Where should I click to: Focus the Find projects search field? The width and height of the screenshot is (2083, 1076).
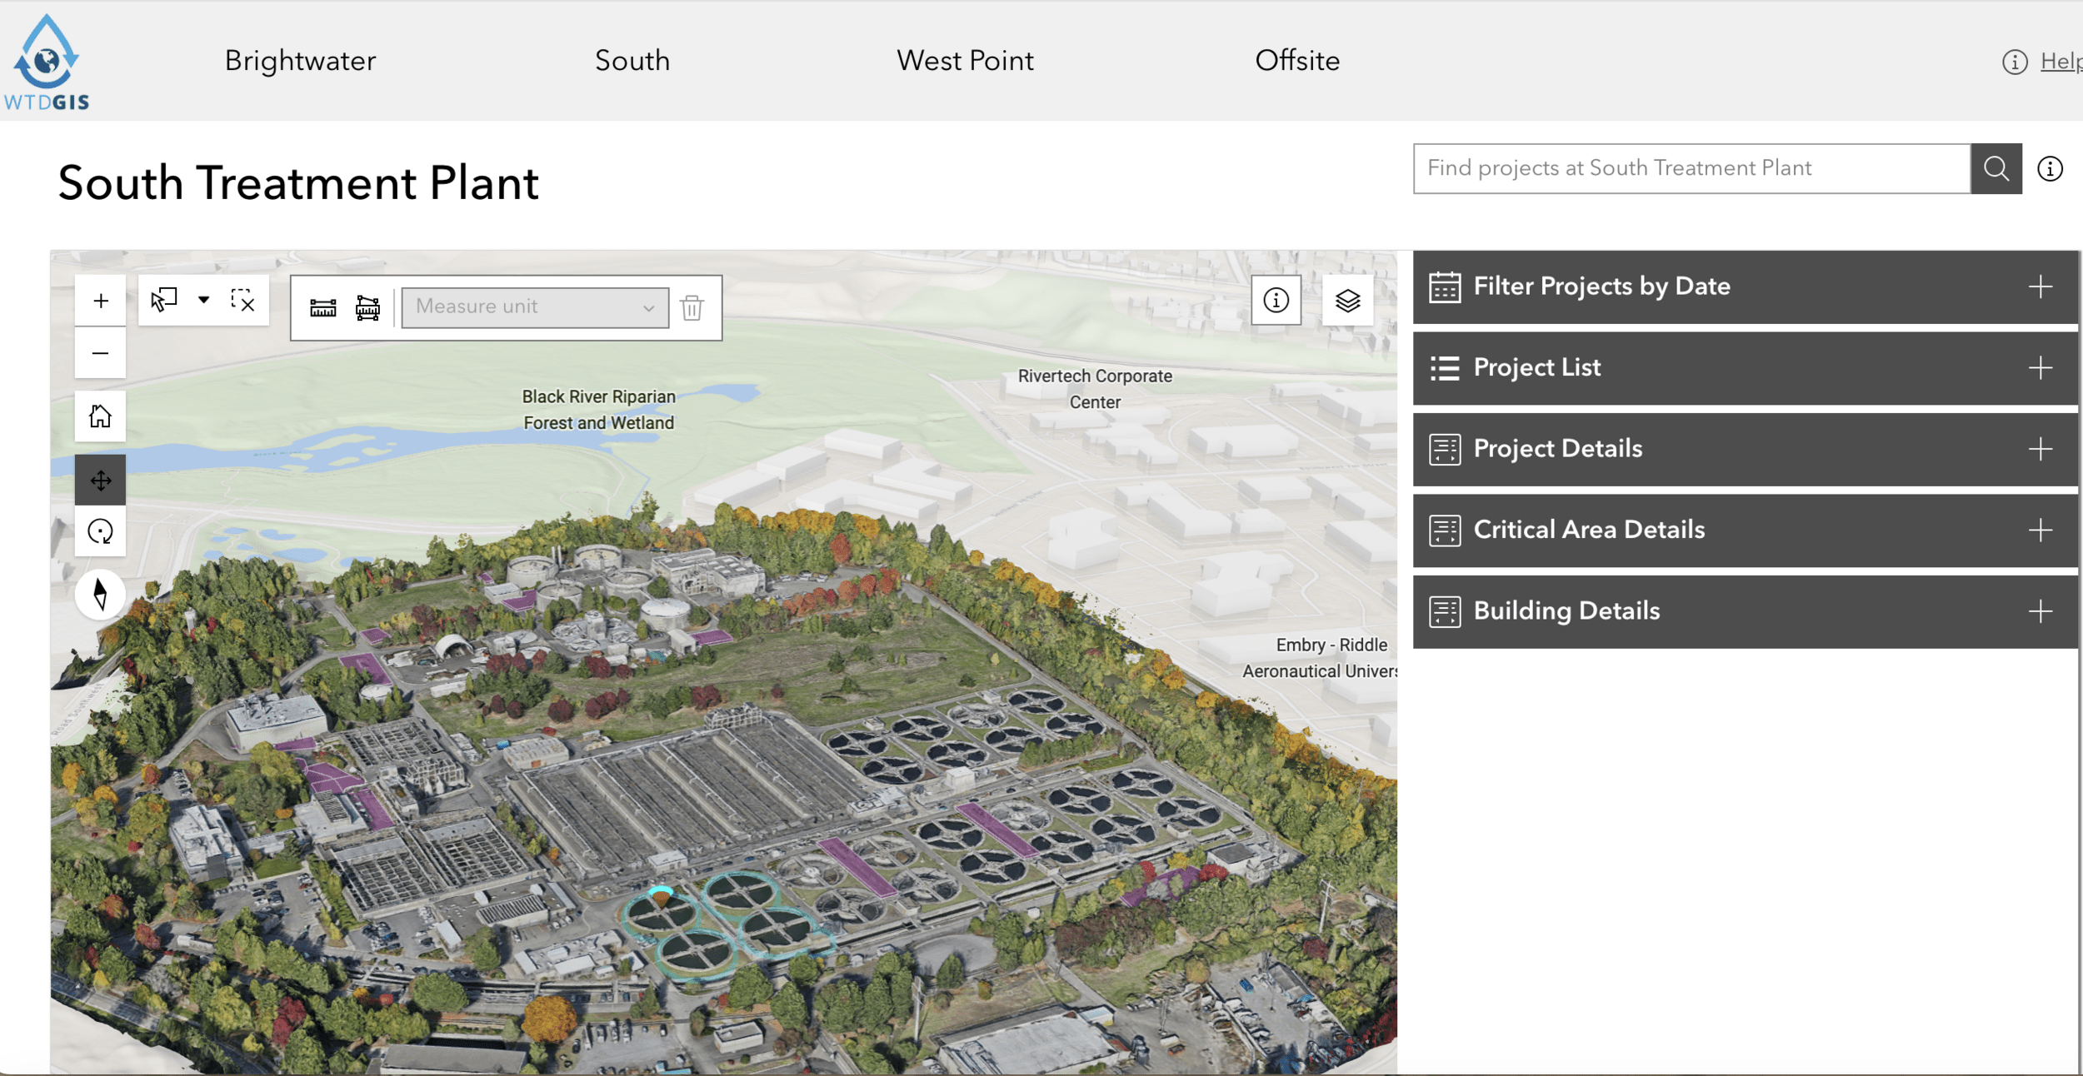(1691, 168)
